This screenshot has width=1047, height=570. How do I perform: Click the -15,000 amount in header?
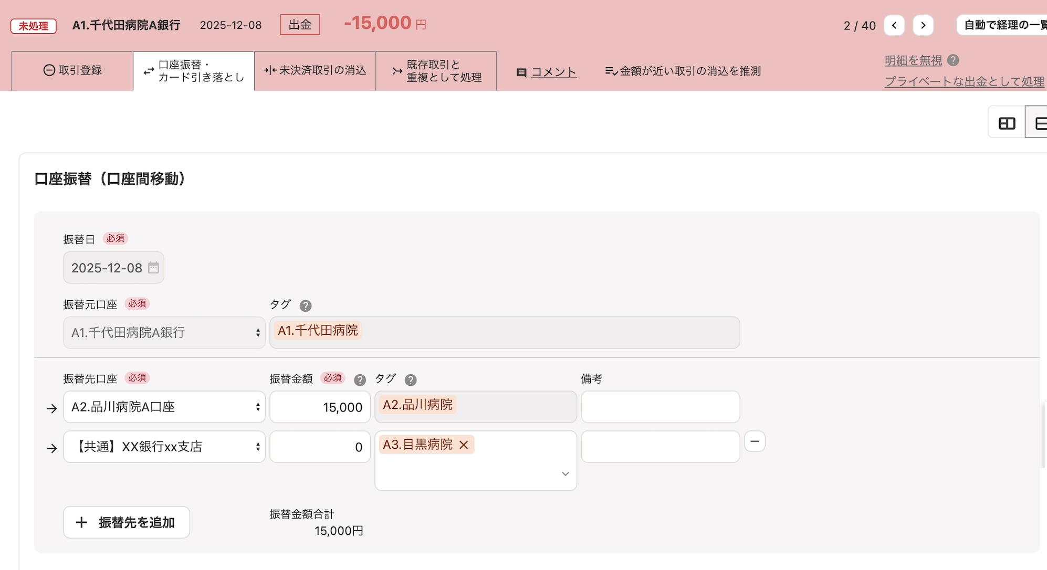[x=384, y=23]
